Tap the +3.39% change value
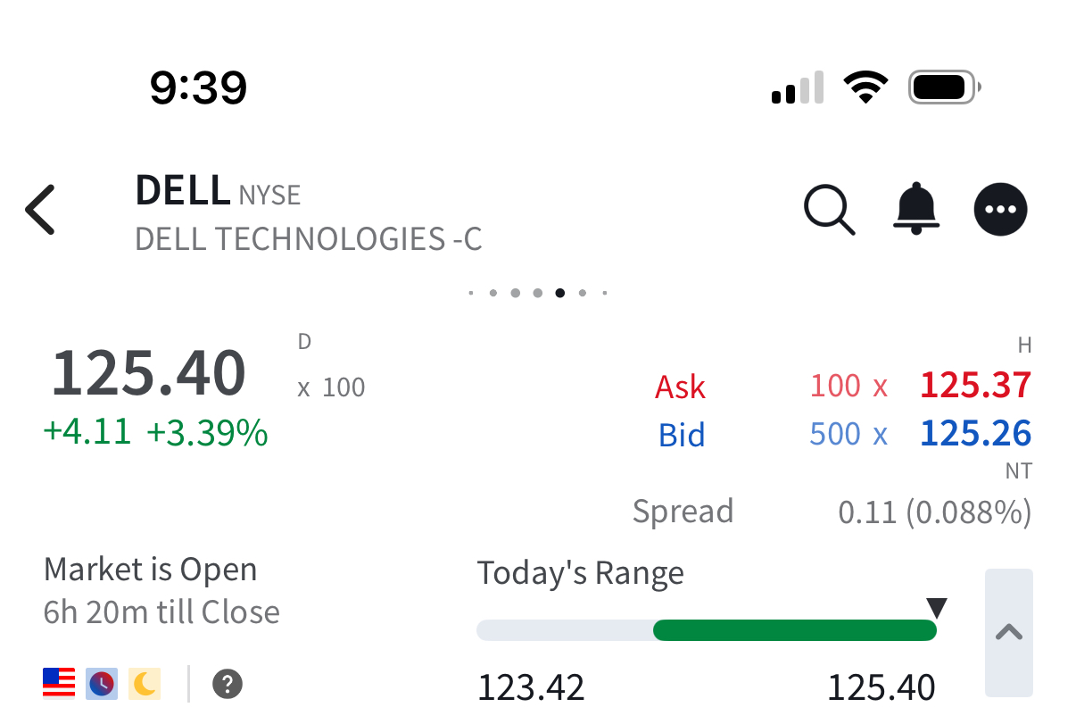Image resolution: width=1076 pixels, height=724 pixels. 207,433
